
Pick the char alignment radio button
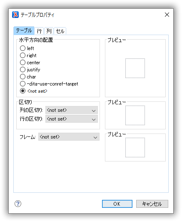[x=22, y=77]
